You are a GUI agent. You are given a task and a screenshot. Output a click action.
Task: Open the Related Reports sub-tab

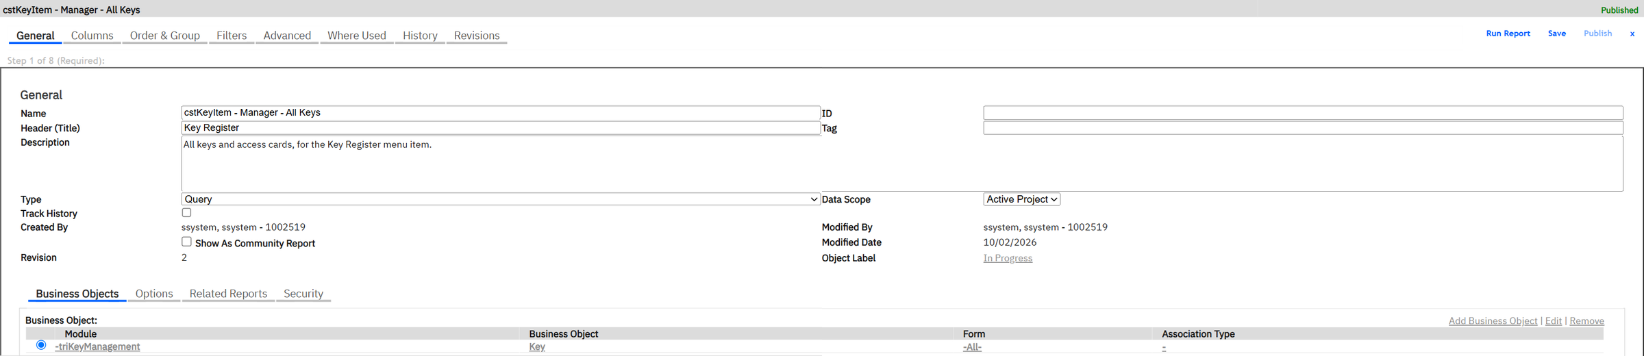pos(228,294)
